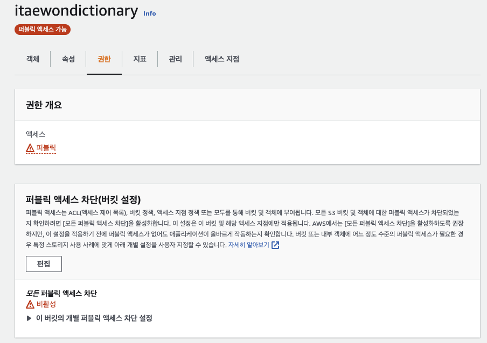Open the 지표 tab
The height and width of the screenshot is (343, 487).
[x=140, y=59]
